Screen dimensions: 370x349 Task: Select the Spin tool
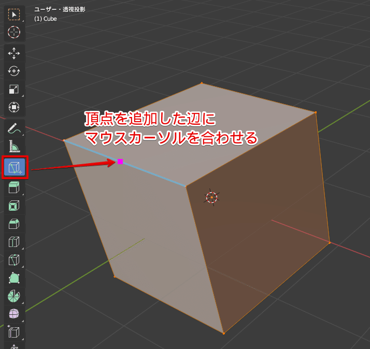(14, 296)
